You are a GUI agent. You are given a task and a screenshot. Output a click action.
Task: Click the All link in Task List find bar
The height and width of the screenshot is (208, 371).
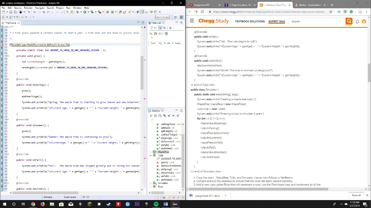coord(168,43)
